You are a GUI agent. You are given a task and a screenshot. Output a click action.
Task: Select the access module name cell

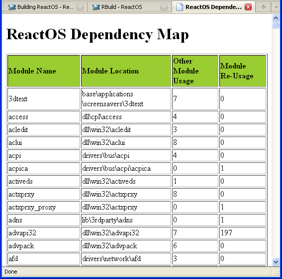click(x=44, y=117)
